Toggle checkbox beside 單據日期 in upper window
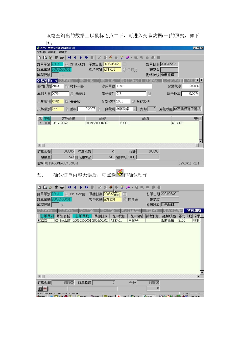Image resolution: width=240 pixels, height=339 pixels. [124, 64]
